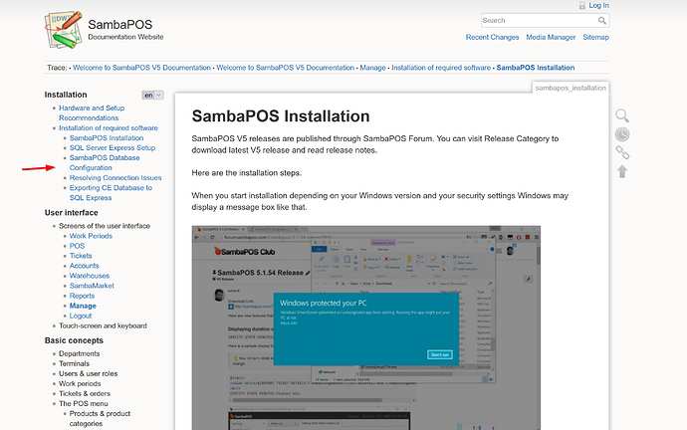Open Media Manager

551,37
